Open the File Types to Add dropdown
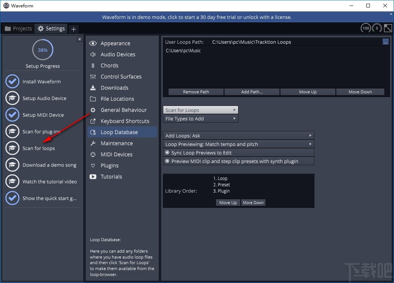 (x=201, y=119)
